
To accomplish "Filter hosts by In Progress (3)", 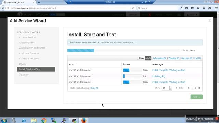I will 159,58.
